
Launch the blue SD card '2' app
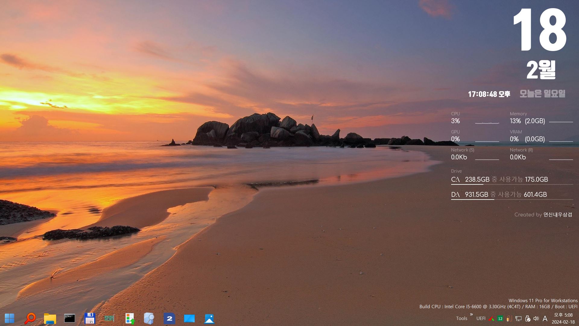click(x=169, y=318)
